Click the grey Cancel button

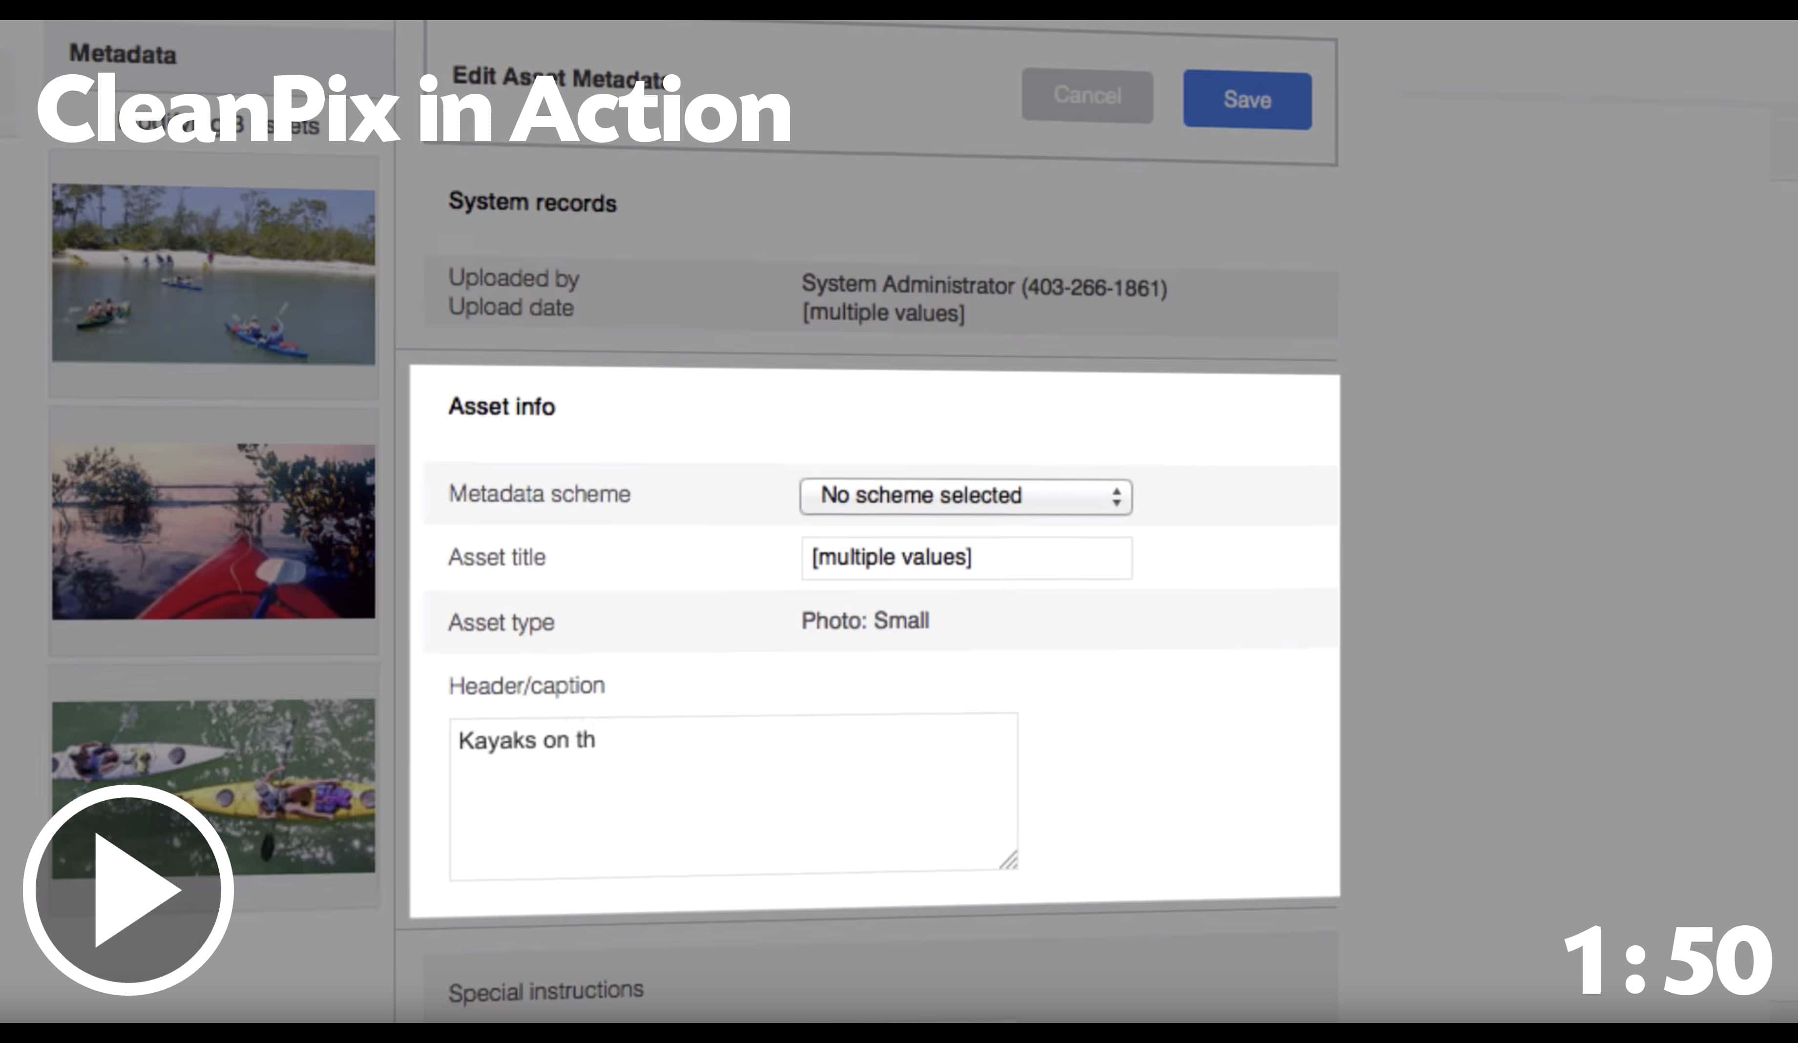(x=1087, y=96)
